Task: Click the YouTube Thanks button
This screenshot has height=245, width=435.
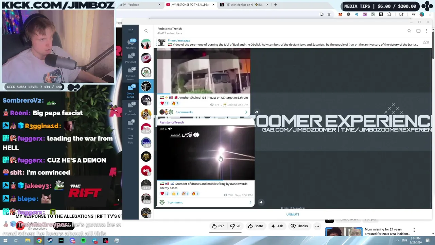Action: [x=299, y=226]
